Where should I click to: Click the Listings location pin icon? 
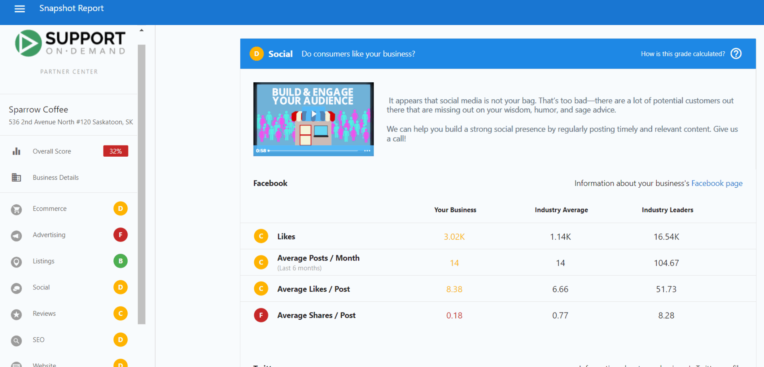click(16, 262)
